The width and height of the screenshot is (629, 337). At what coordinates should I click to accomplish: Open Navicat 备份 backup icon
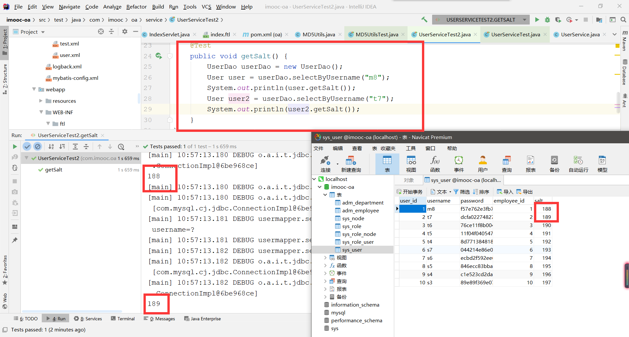point(555,164)
